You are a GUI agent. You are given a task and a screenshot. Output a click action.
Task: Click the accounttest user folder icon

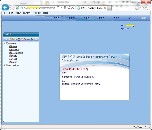coord(7,65)
